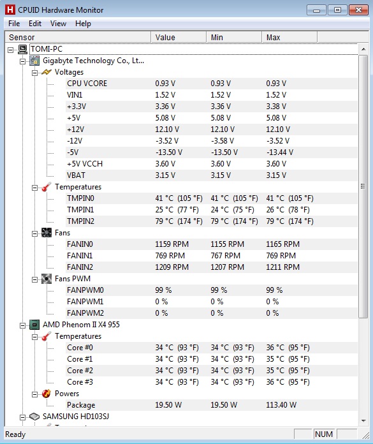Minimize the Hardware Monitor window

pyautogui.click(x=316, y=10)
